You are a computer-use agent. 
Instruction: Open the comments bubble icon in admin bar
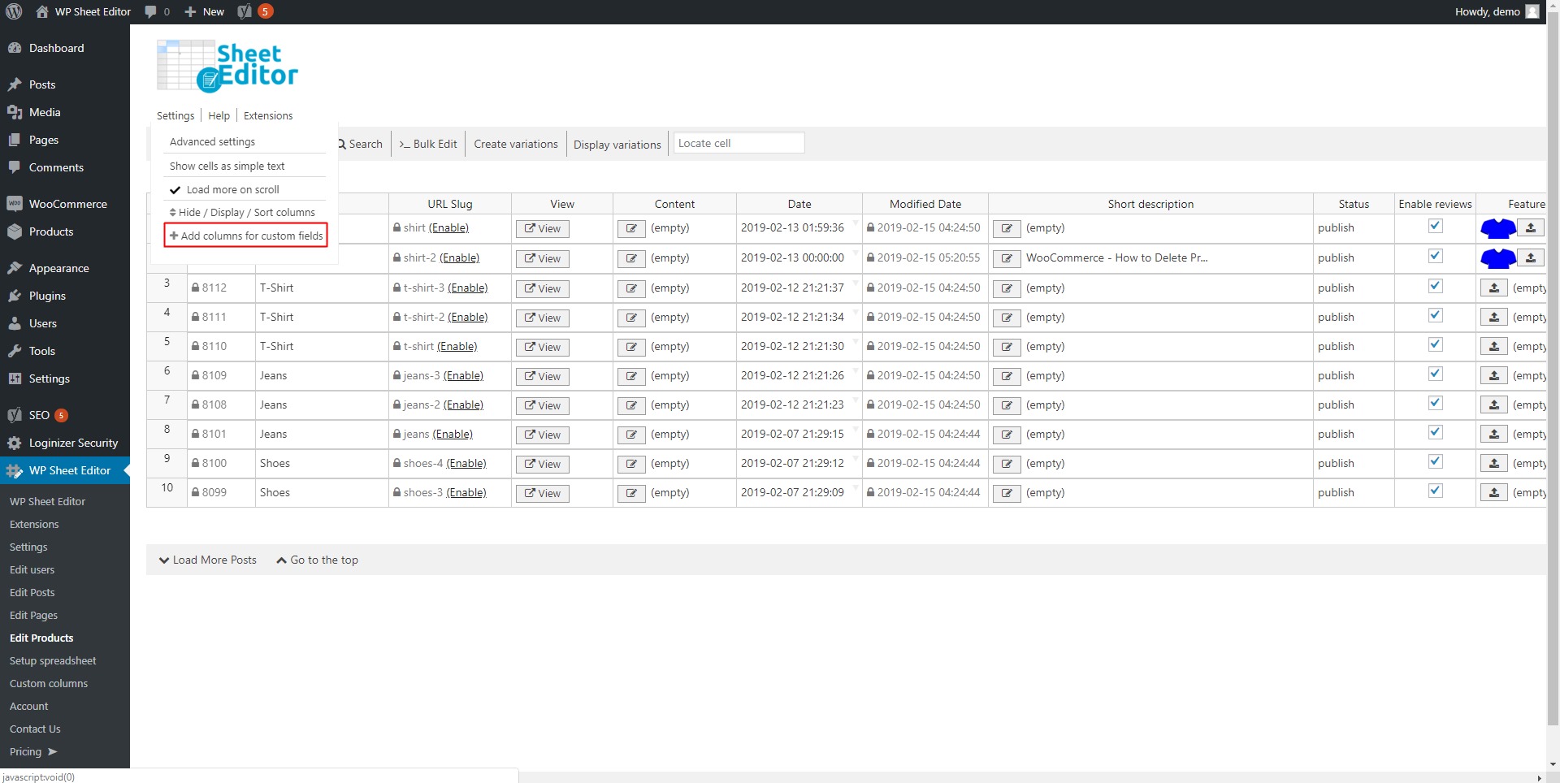151,11
